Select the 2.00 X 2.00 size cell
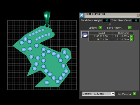 coord(101,36)
